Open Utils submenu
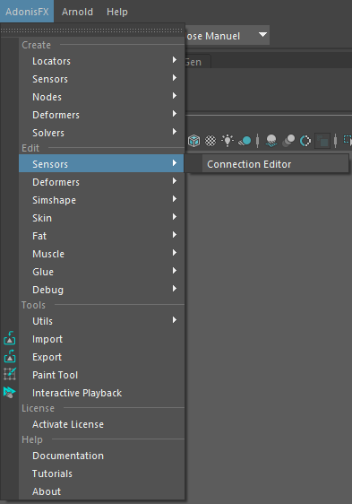352x504 pixels. coord(101,321)
